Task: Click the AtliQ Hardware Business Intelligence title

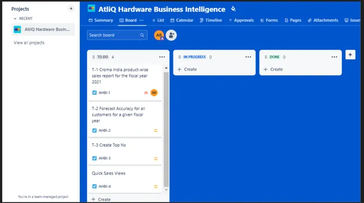Action: [162, 9]
